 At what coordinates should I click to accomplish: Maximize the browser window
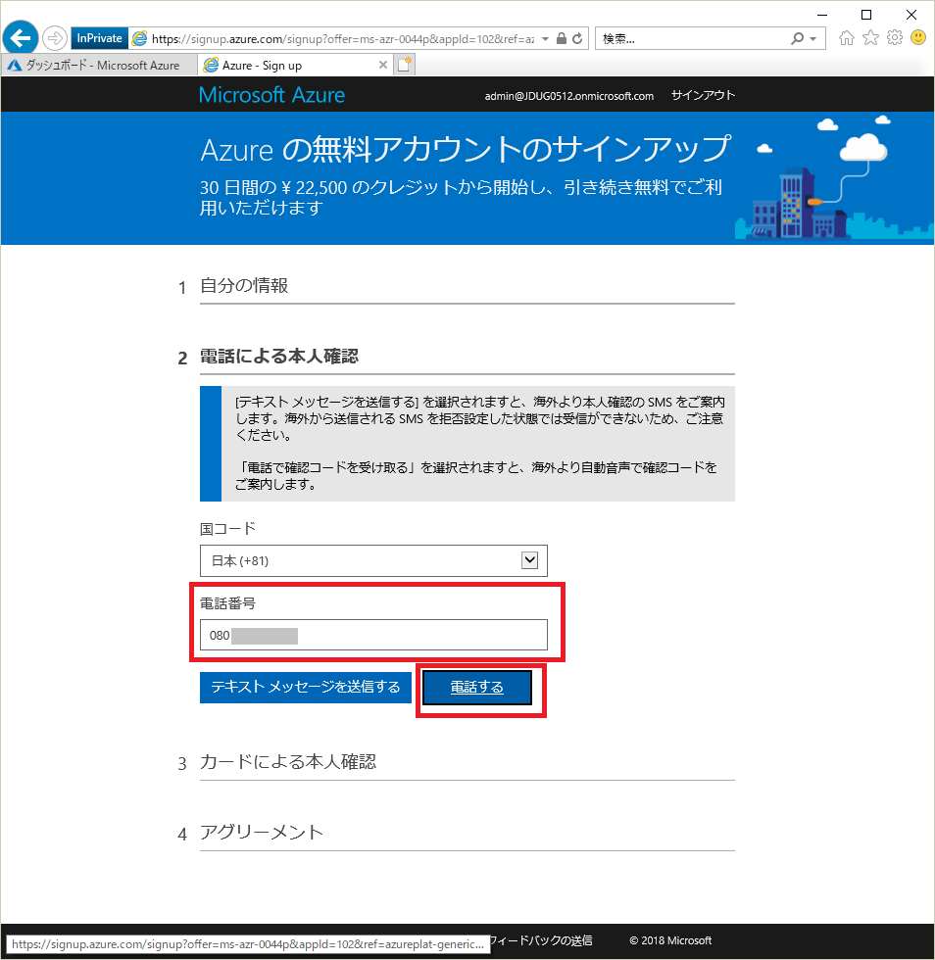(x=866, y=15)
